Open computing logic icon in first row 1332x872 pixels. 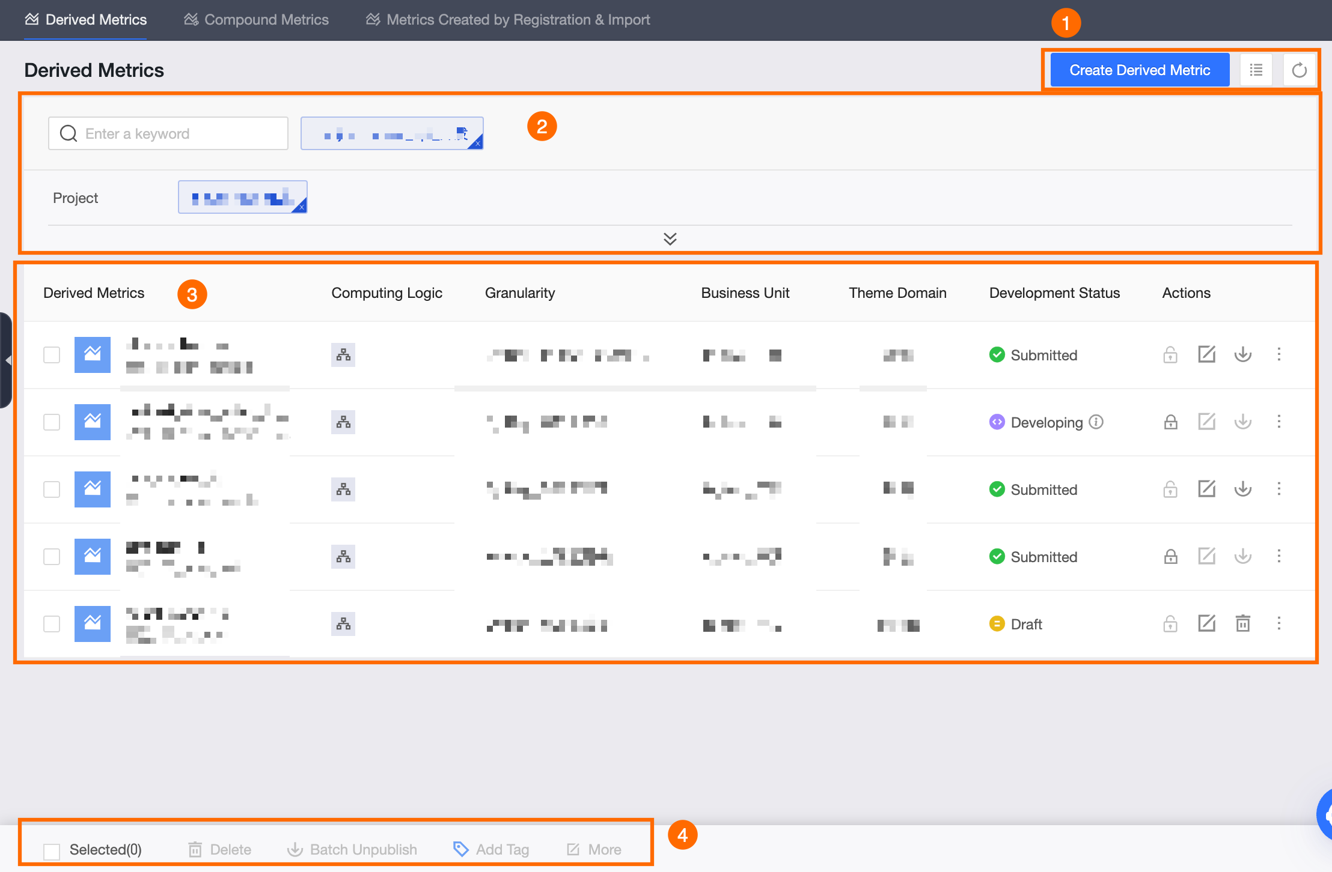point(343,355)
